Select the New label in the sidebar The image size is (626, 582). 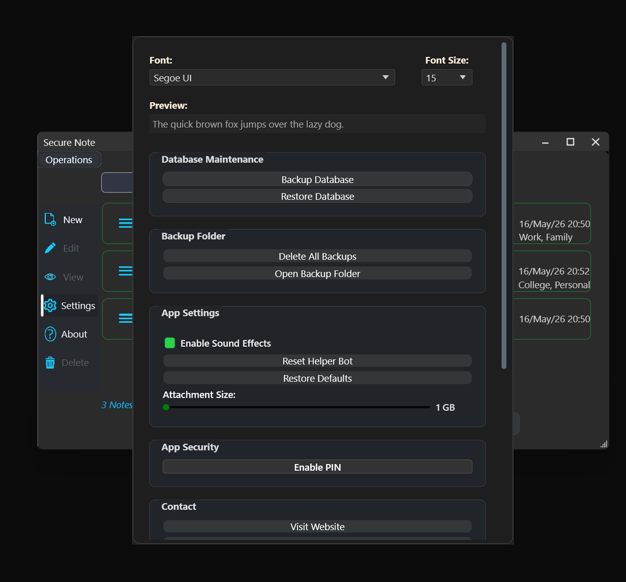(x=73, y=220)
